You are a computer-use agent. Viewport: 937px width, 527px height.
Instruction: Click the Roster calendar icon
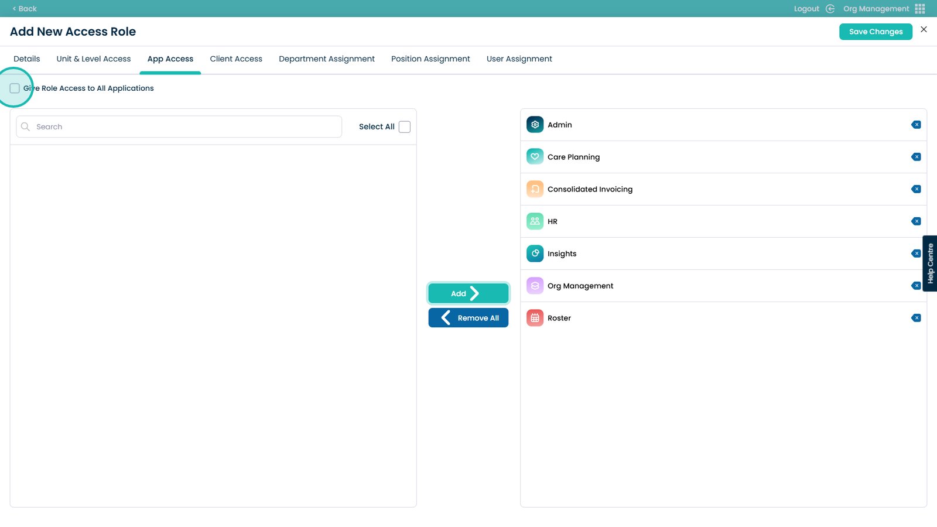[x=535, y=318]
